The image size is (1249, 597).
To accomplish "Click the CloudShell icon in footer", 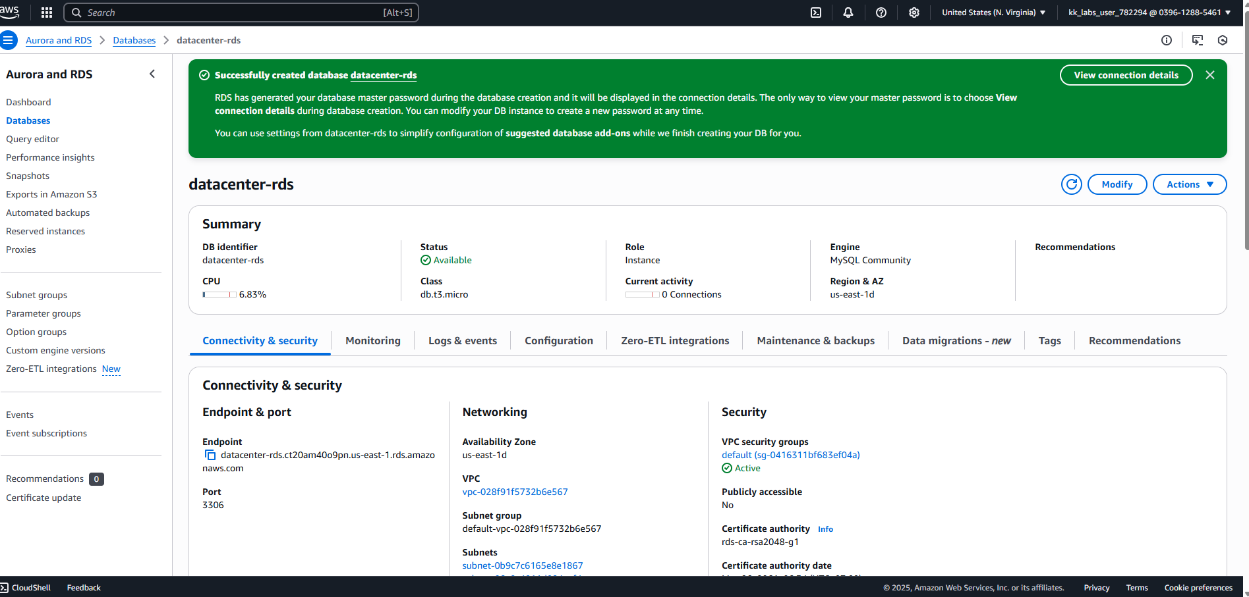I will (5, 587).
